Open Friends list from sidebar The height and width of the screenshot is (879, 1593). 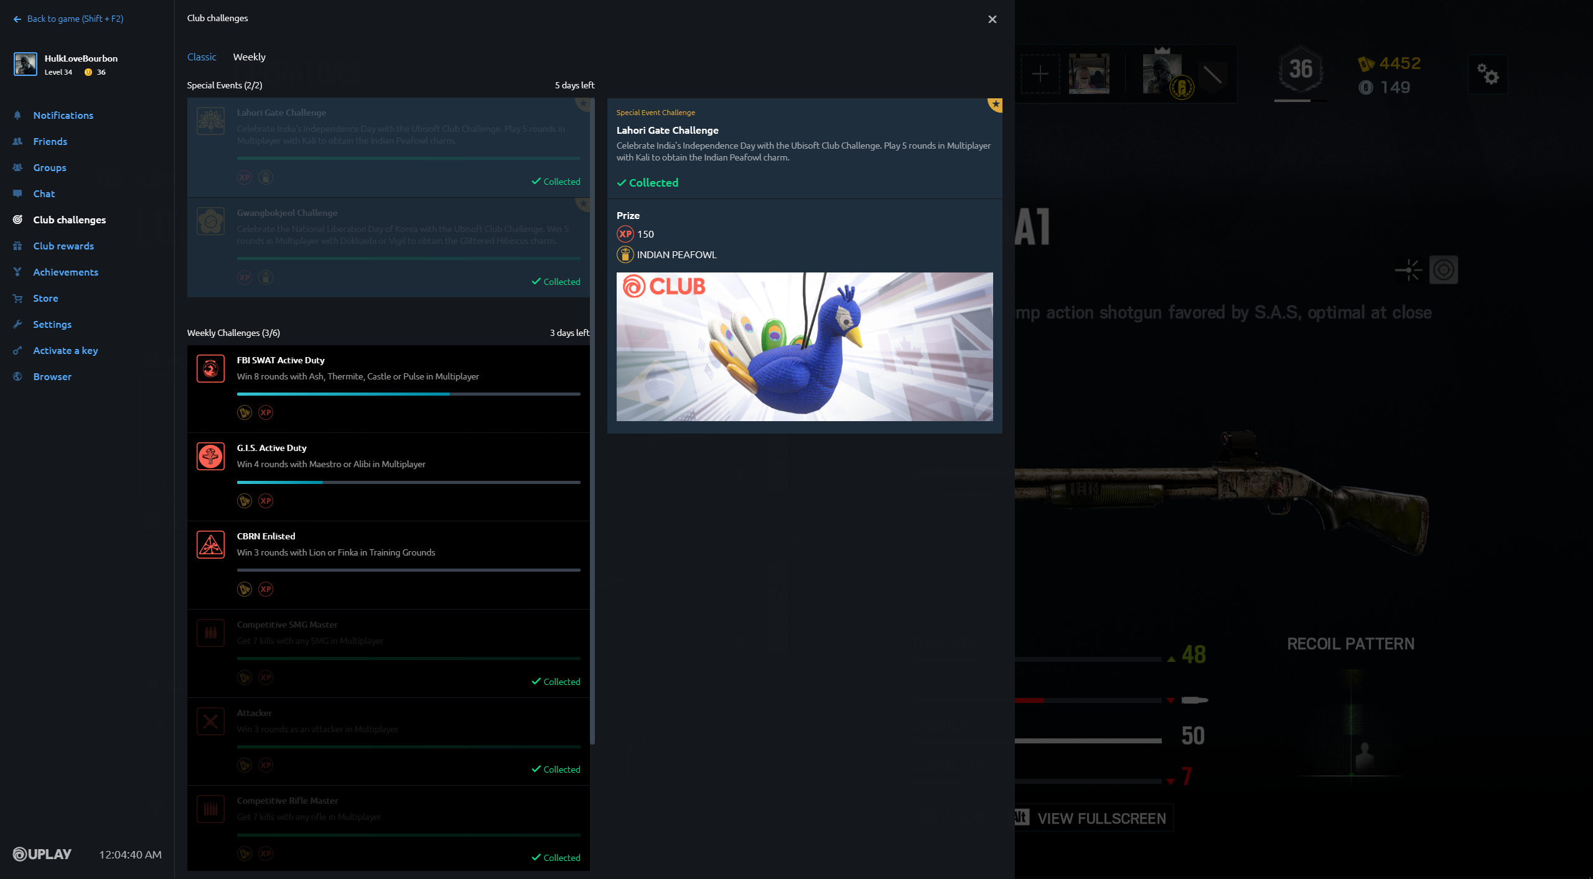[x=50, y=141]
